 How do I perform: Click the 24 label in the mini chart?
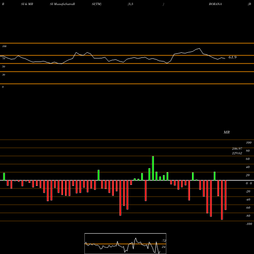tap(164, 247)
